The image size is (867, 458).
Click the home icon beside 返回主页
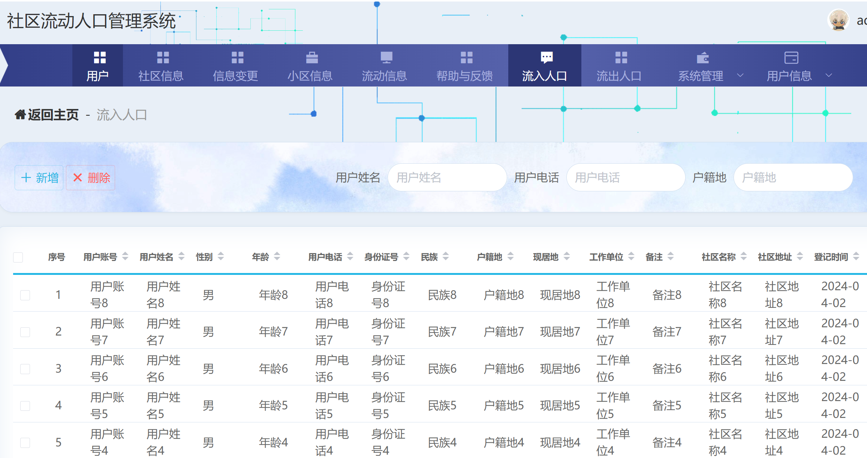click(x=20, y=115)
